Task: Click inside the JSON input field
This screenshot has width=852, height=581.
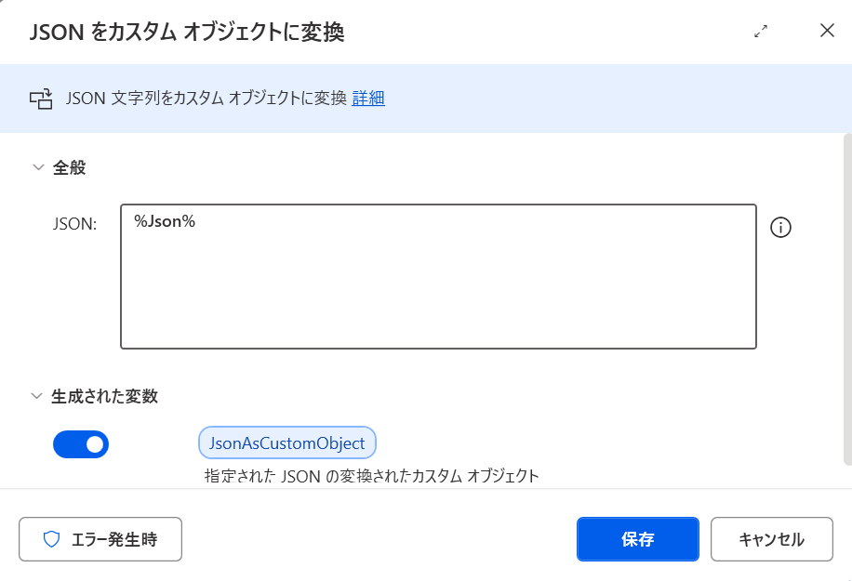Action: coord(438,276)
